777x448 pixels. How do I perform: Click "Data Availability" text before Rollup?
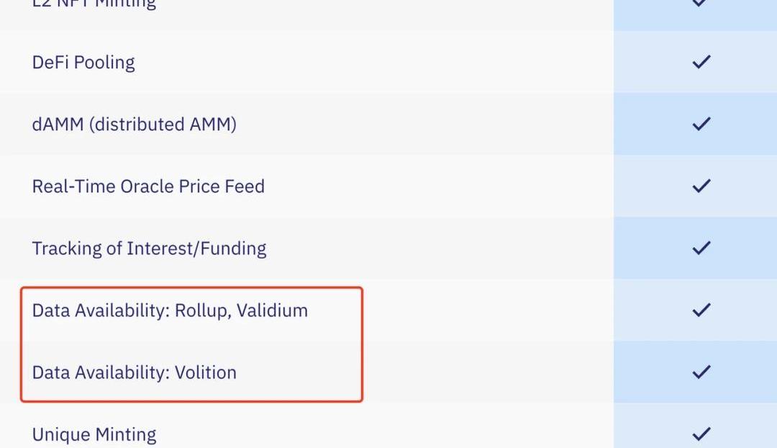pos(99,310)
